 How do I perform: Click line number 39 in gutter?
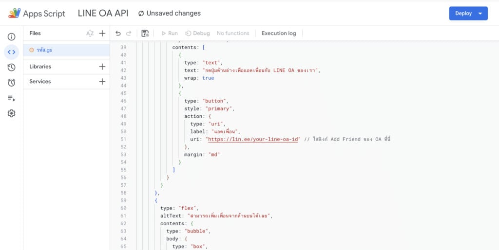[123, 47]
